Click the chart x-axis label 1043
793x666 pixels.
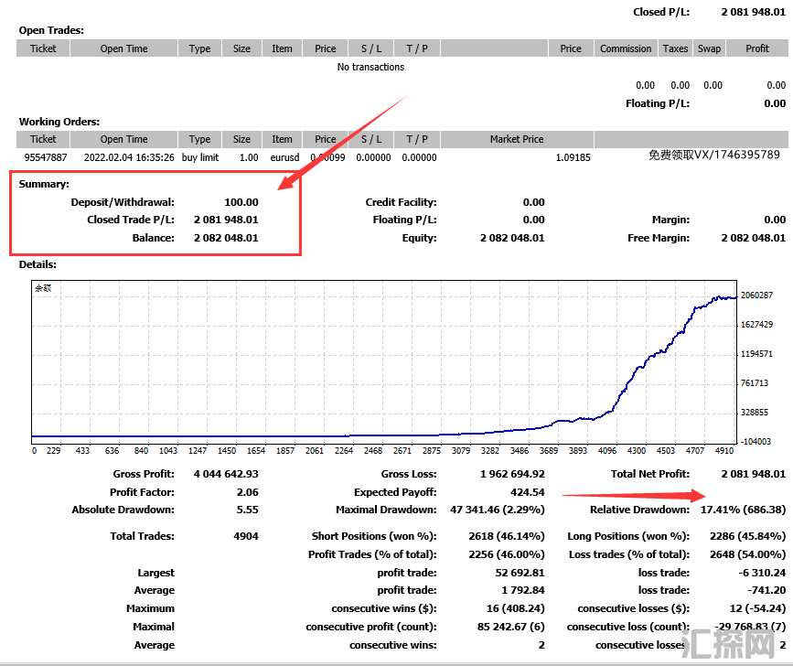168,451
